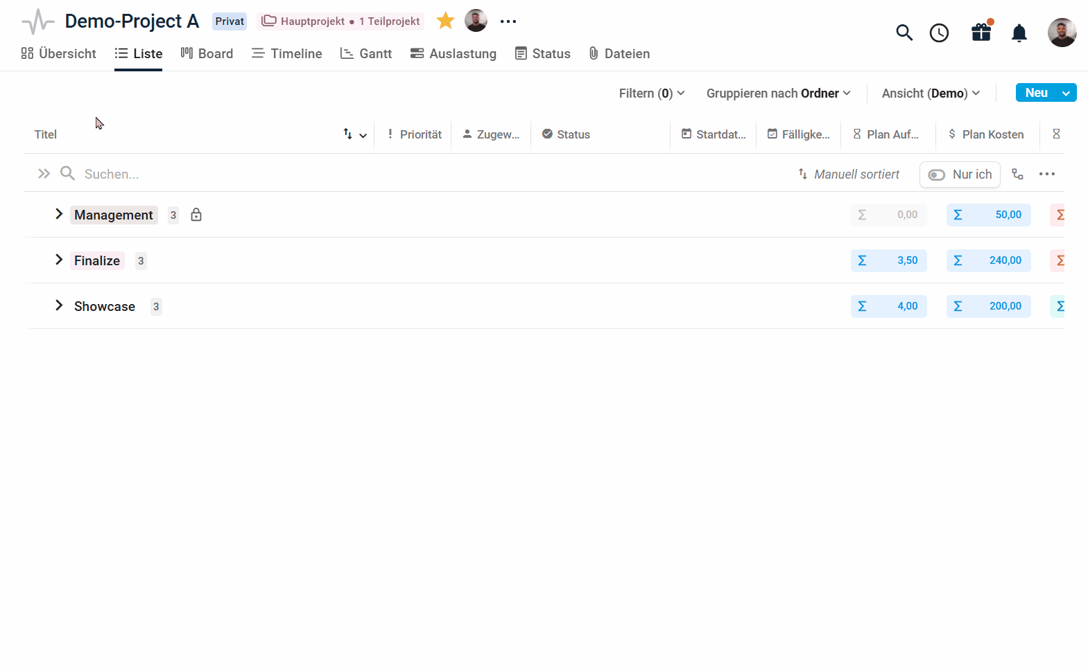Expand the Showcase folder
This screenshot has width=1088, height=669.
coord(59,305)
